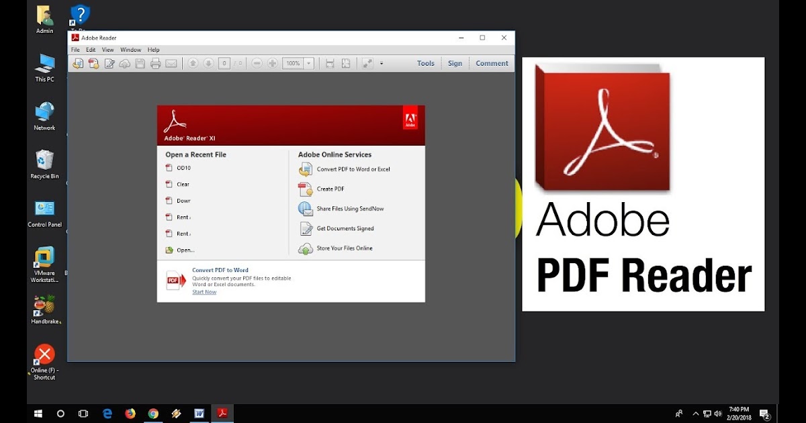Click the Adobe logo badge in welcome banner
Viewport: 806px width, 423px height.
click(410, 117)
